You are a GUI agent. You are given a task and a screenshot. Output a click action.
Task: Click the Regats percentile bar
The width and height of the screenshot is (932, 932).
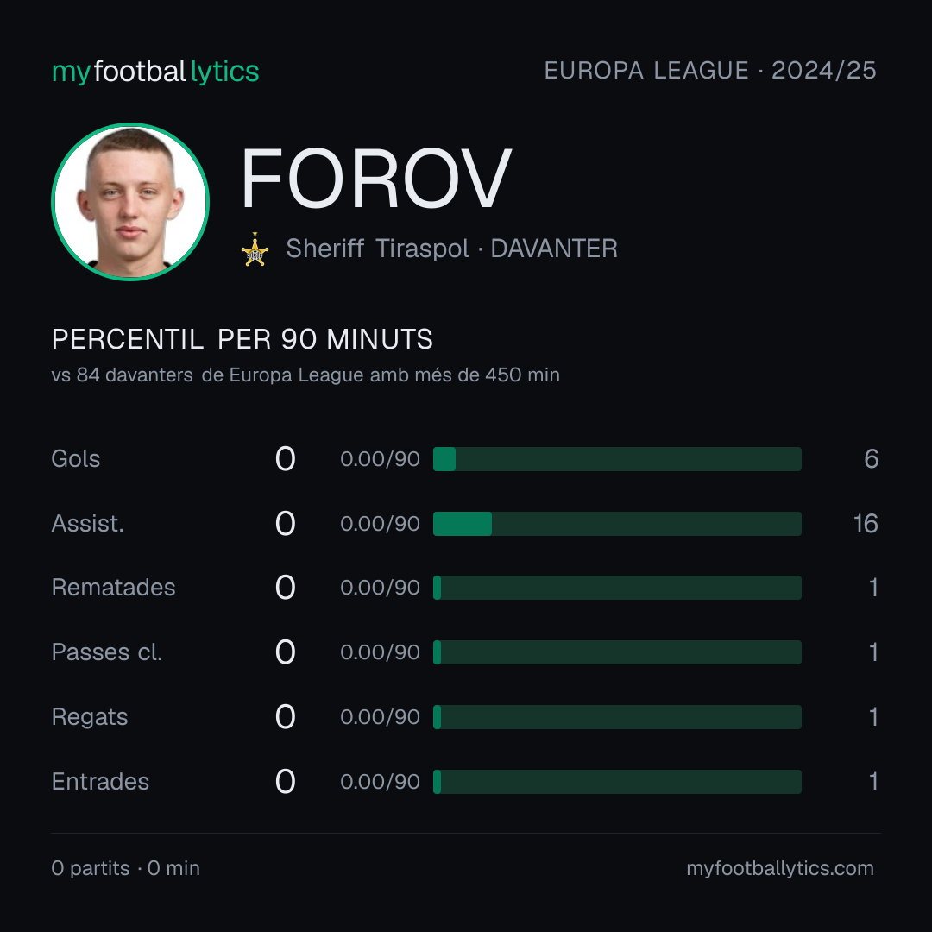pos(617,717)
